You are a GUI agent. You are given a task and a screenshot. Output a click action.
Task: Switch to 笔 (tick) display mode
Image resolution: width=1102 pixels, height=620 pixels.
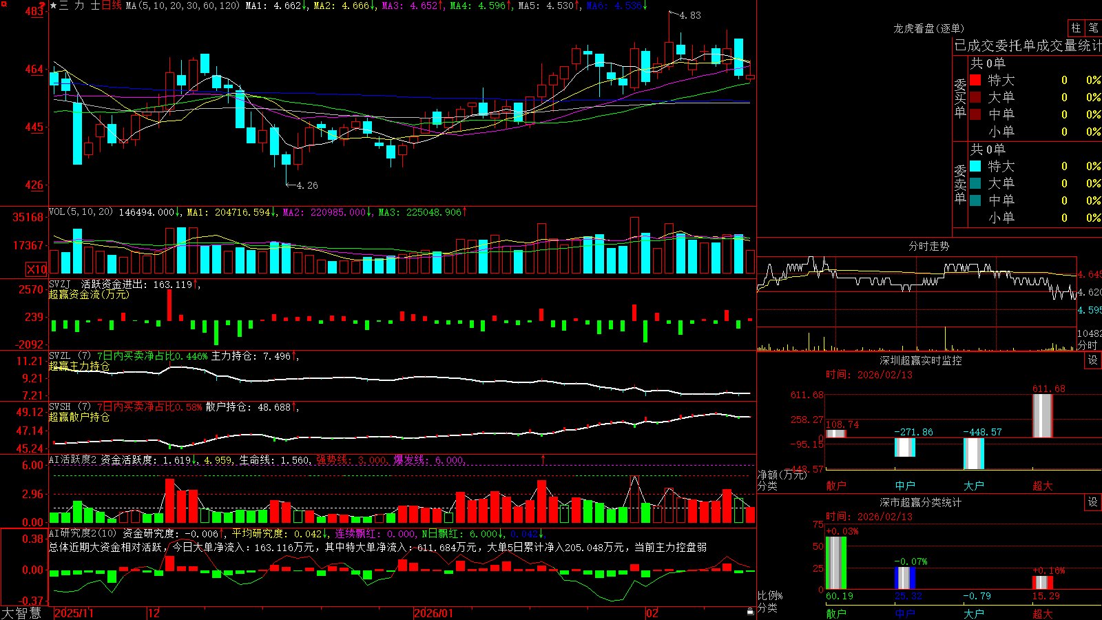1094,28
